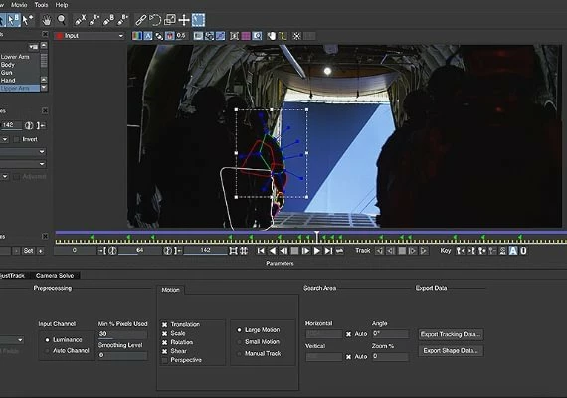
Task: Uncheck the Rotation motion checkbox
Action: tap(165, 342)
